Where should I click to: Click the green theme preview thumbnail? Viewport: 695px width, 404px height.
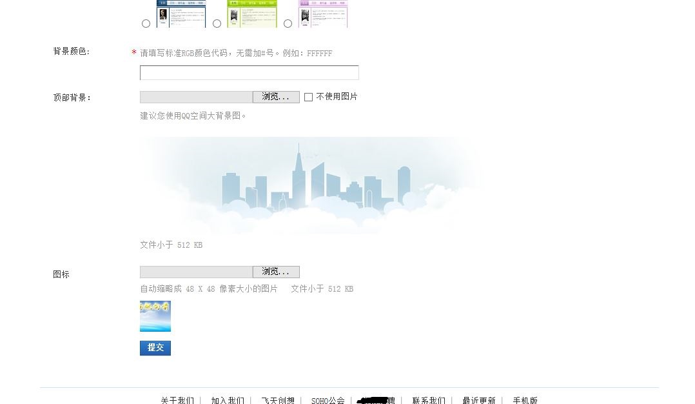pos(252,14)
